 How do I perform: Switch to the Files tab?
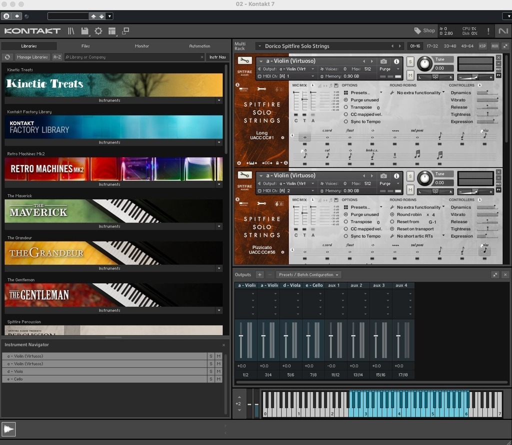(85, 46)
